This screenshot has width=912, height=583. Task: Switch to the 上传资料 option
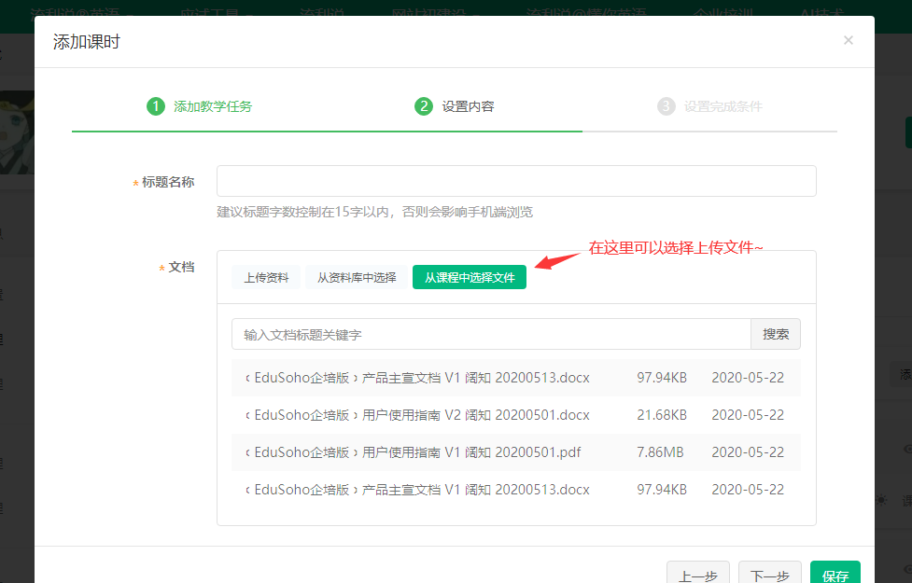tap(266, 277)
